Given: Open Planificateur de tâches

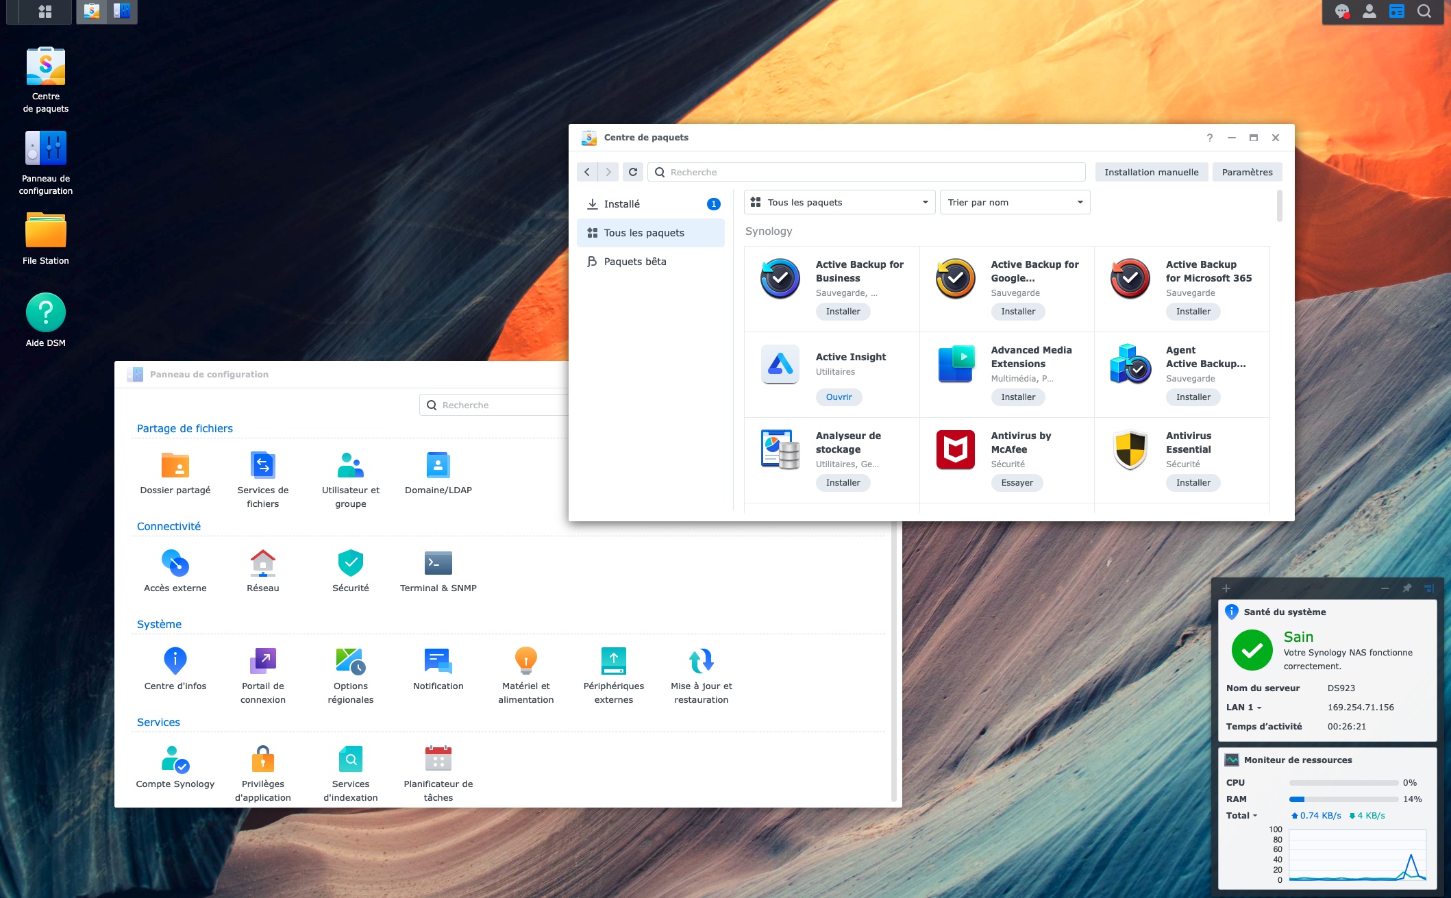Looking at the screenshot, I should tap(438, 773).
